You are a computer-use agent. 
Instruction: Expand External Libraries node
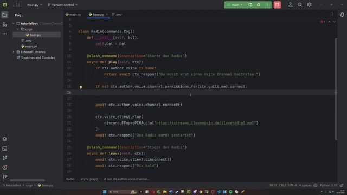(x=13, y=52)
